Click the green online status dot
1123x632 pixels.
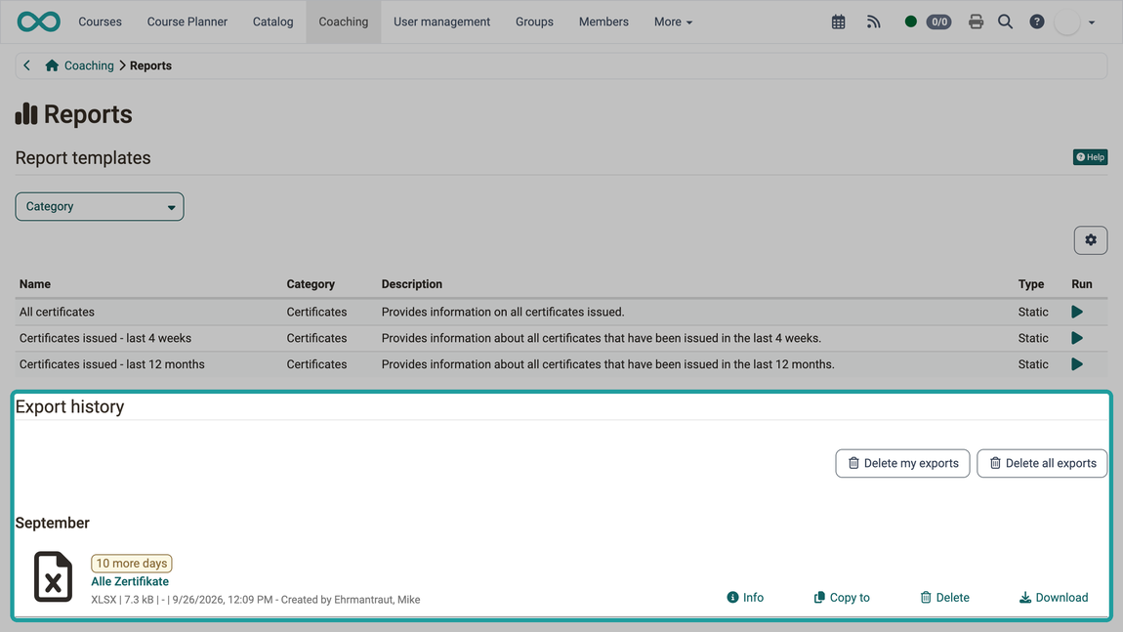pos(910,21)
